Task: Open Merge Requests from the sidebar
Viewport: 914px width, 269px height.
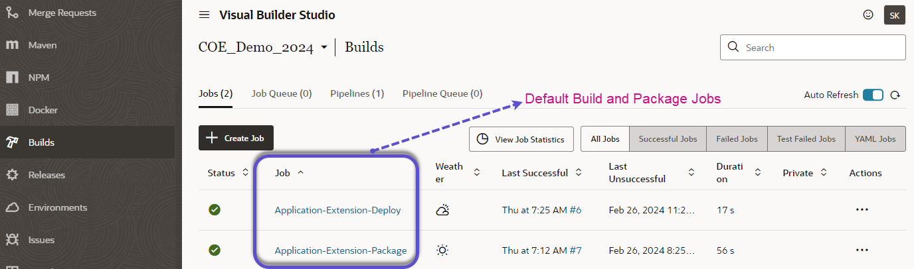Action: (62, 13)
